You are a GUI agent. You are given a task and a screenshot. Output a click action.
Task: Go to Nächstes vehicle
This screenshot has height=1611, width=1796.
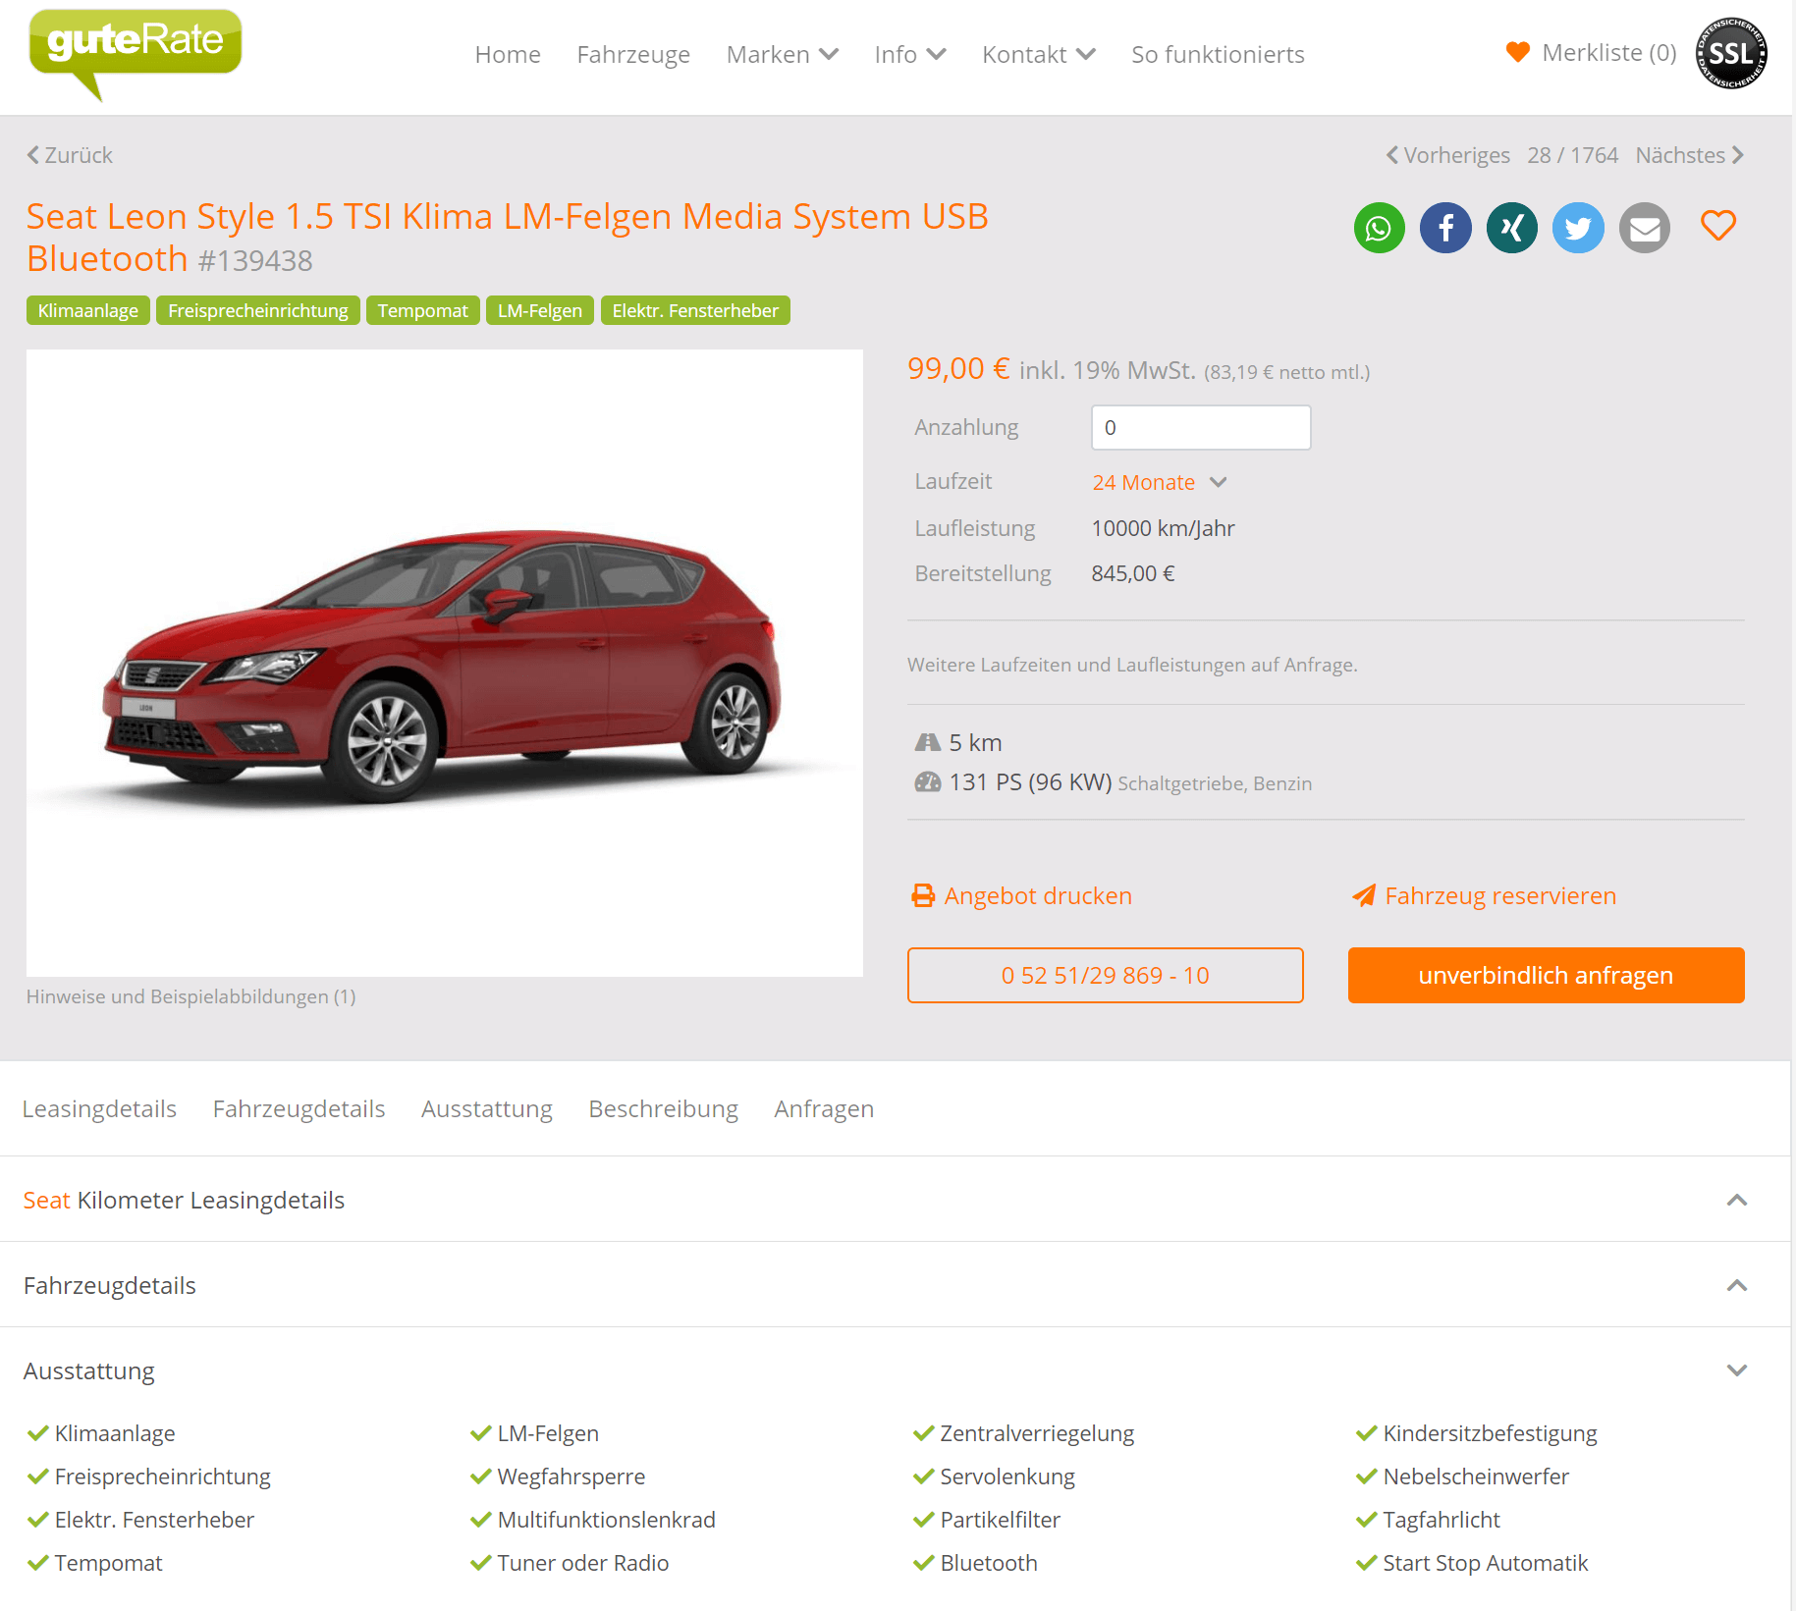coord(1690,155)
